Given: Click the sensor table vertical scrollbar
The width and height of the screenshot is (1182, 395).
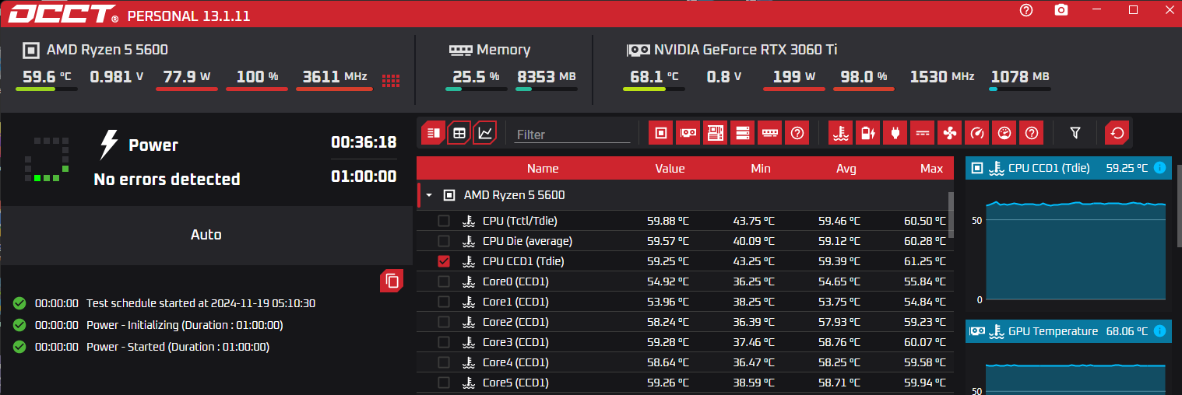Looking at the screenshot, I should (951, 214).
